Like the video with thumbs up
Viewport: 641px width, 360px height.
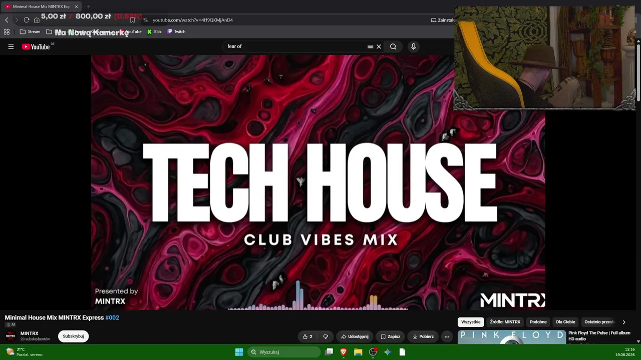click(x=307, y=336)
